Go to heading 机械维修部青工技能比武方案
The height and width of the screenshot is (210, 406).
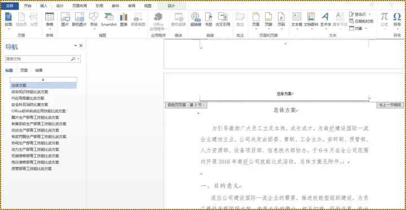35,156
